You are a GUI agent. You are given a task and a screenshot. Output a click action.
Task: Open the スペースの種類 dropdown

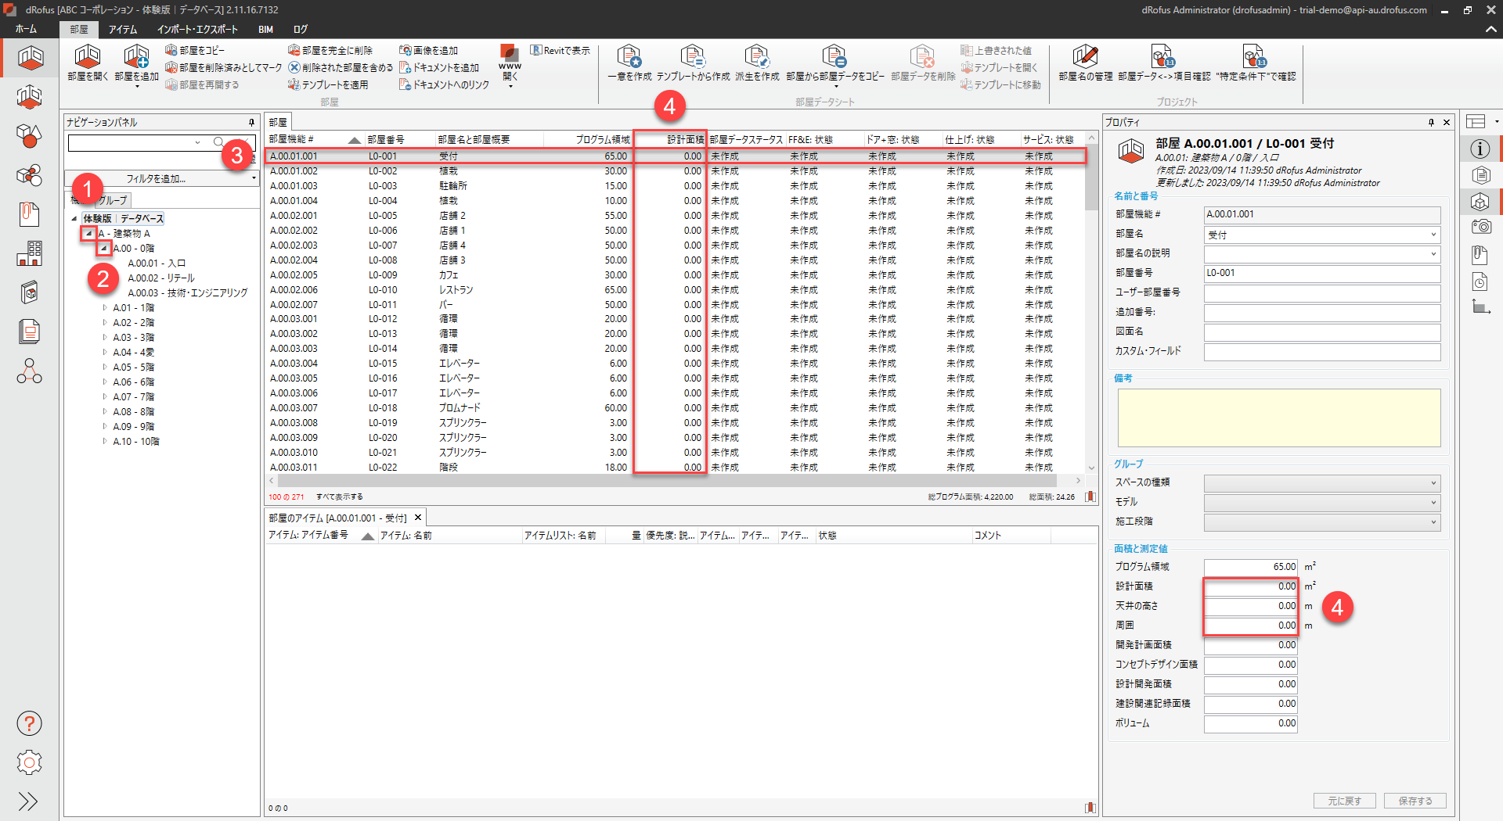click(x=1321, y=483)
